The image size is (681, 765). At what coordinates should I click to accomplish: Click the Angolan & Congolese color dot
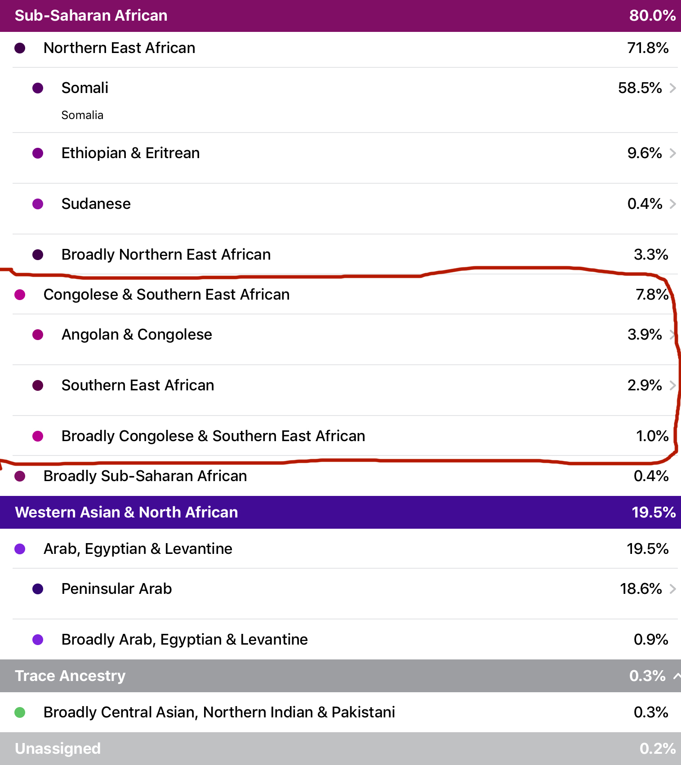[x=38, y=335]
